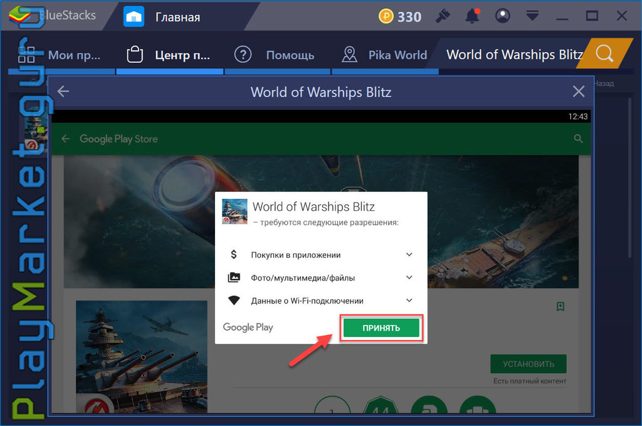The image size is (642, 426).
Task: Click the Есть платный контент text
Action: (529, 381)
